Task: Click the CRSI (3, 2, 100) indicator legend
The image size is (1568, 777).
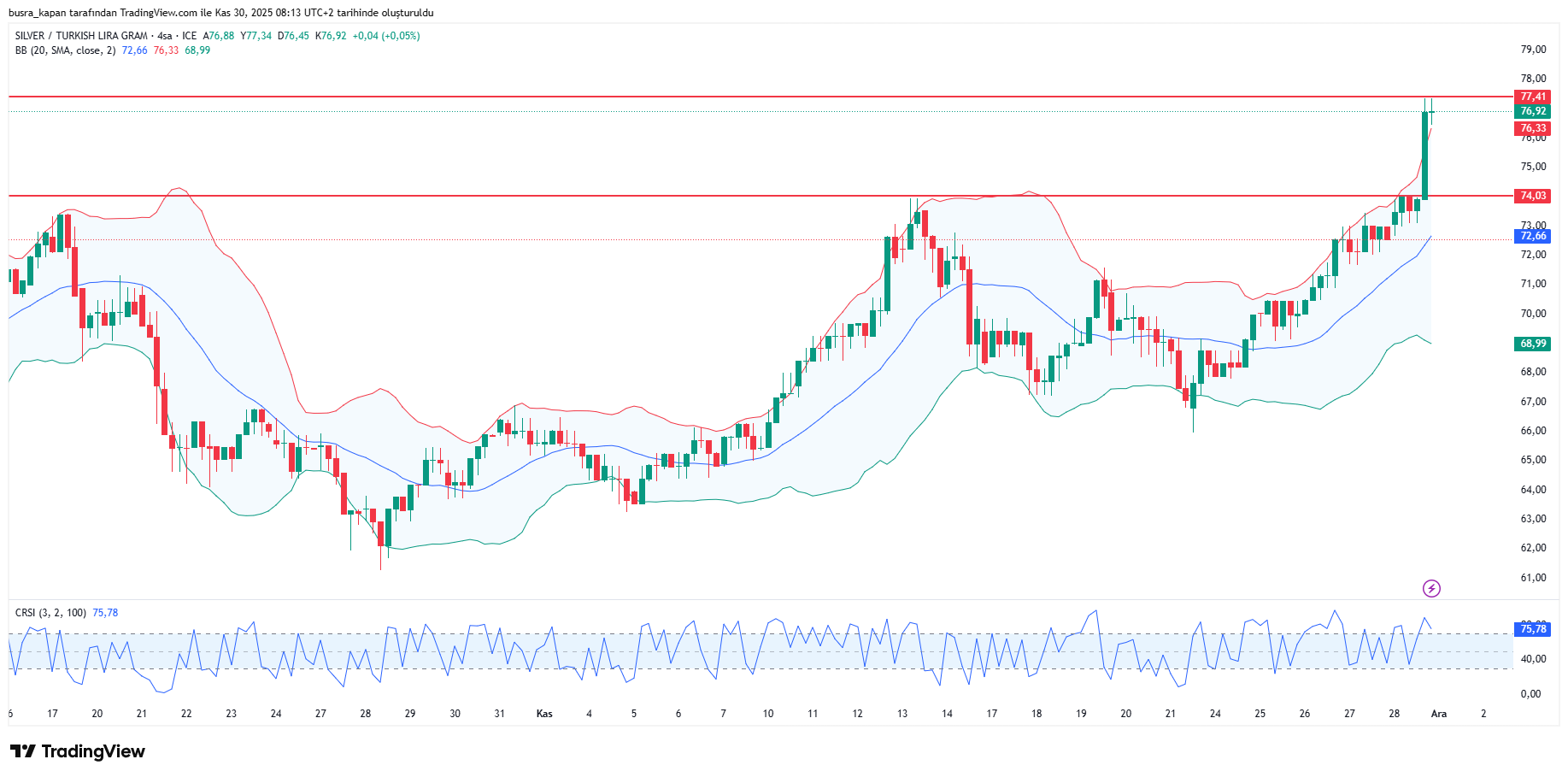Action: [x=50, y=613]
